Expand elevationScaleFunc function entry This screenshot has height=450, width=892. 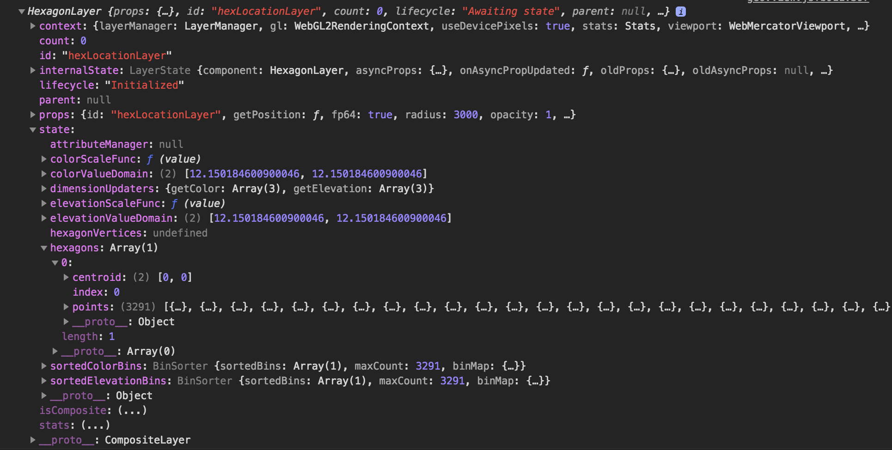(44, 204)
